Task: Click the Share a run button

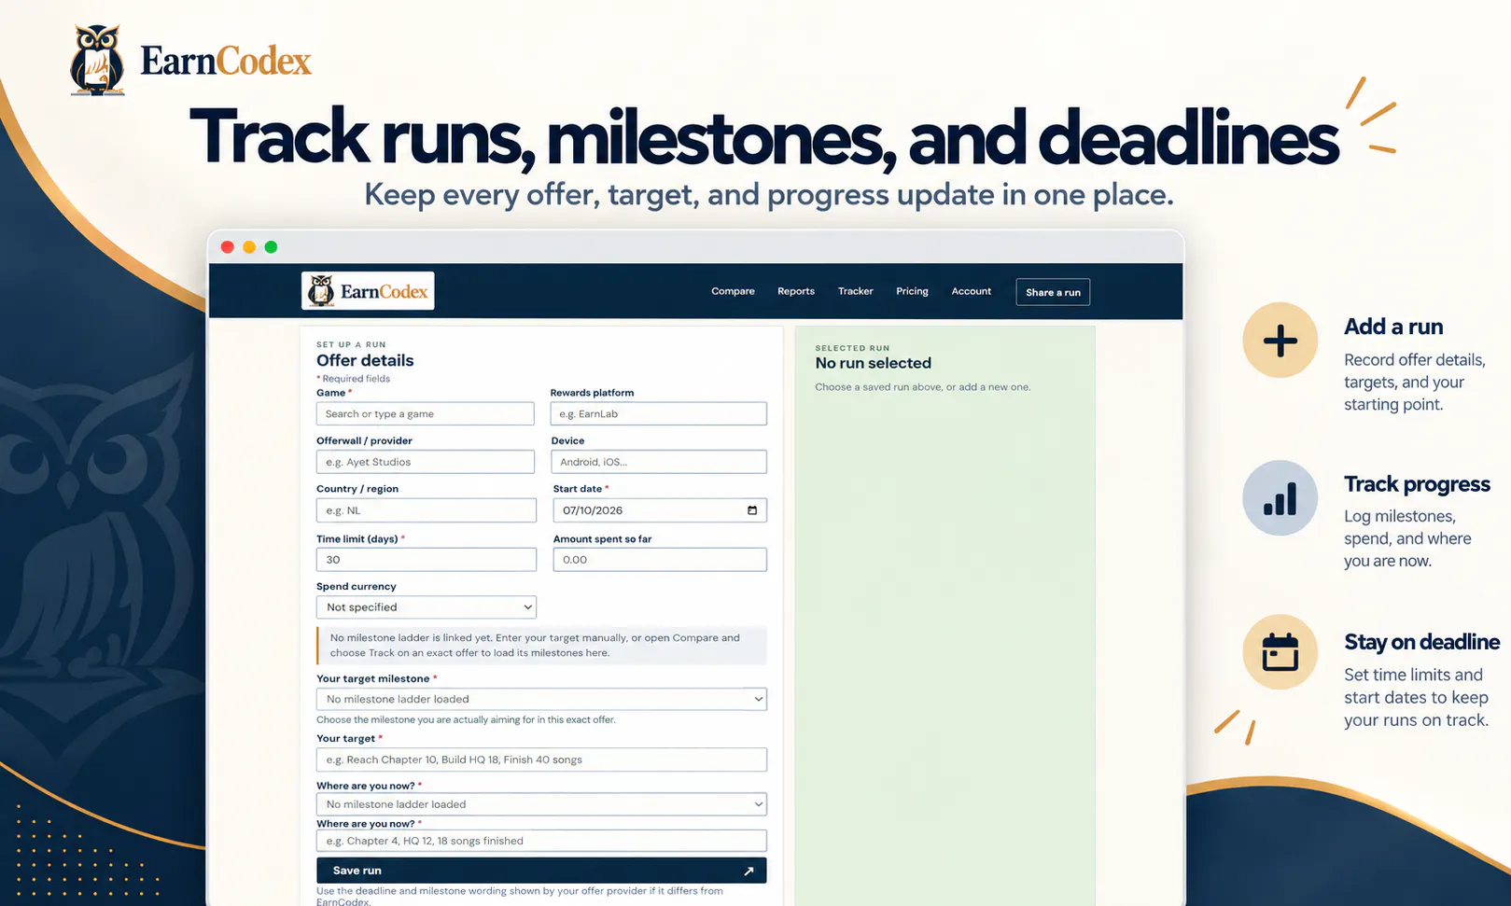Action: point(1053,292)
